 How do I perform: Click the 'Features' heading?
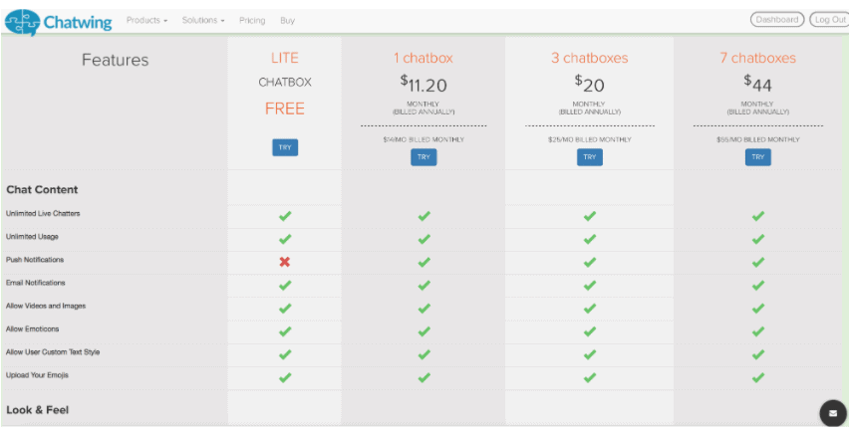(115, 60)
